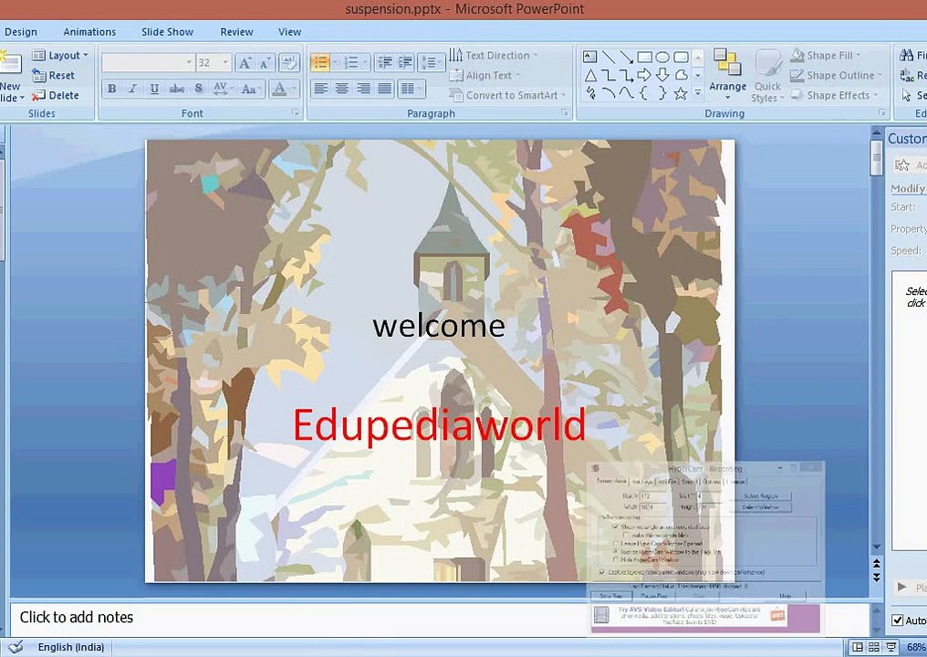927x657 pixels.
Task: Switch to Normal view in status bar
Action: [x=858, y=647]
